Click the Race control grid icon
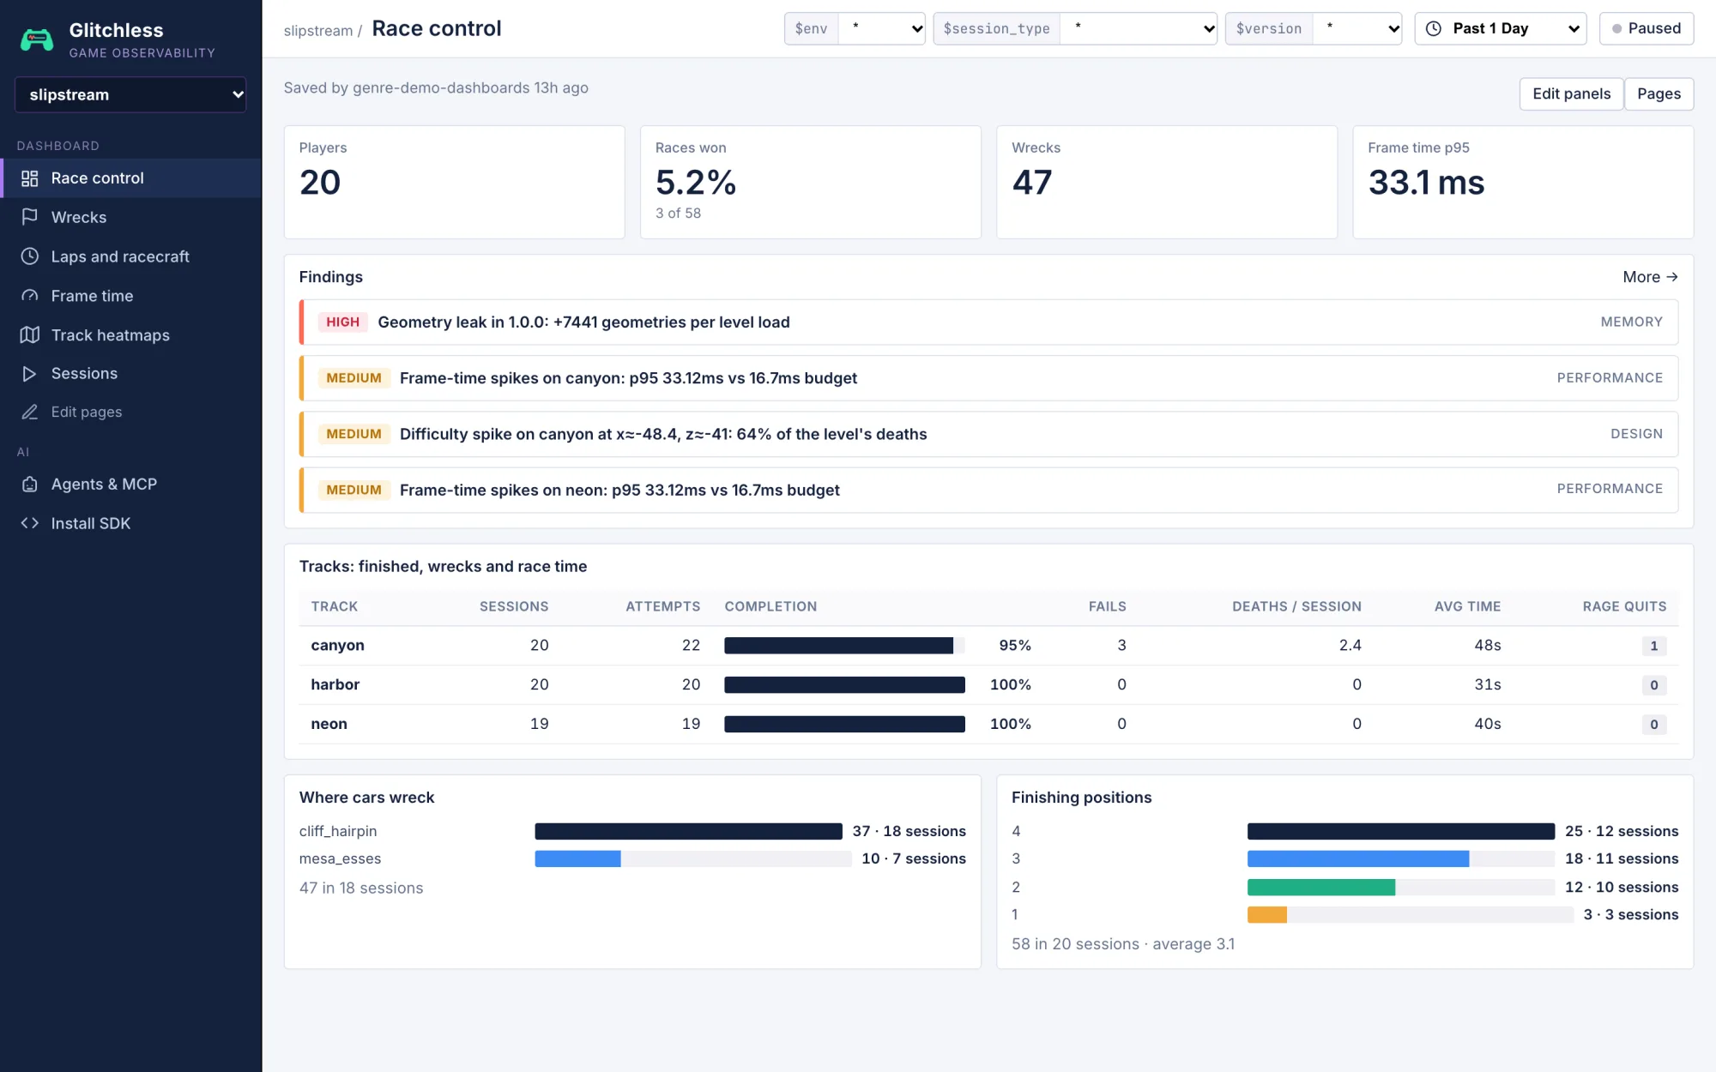 click(30, 178)
